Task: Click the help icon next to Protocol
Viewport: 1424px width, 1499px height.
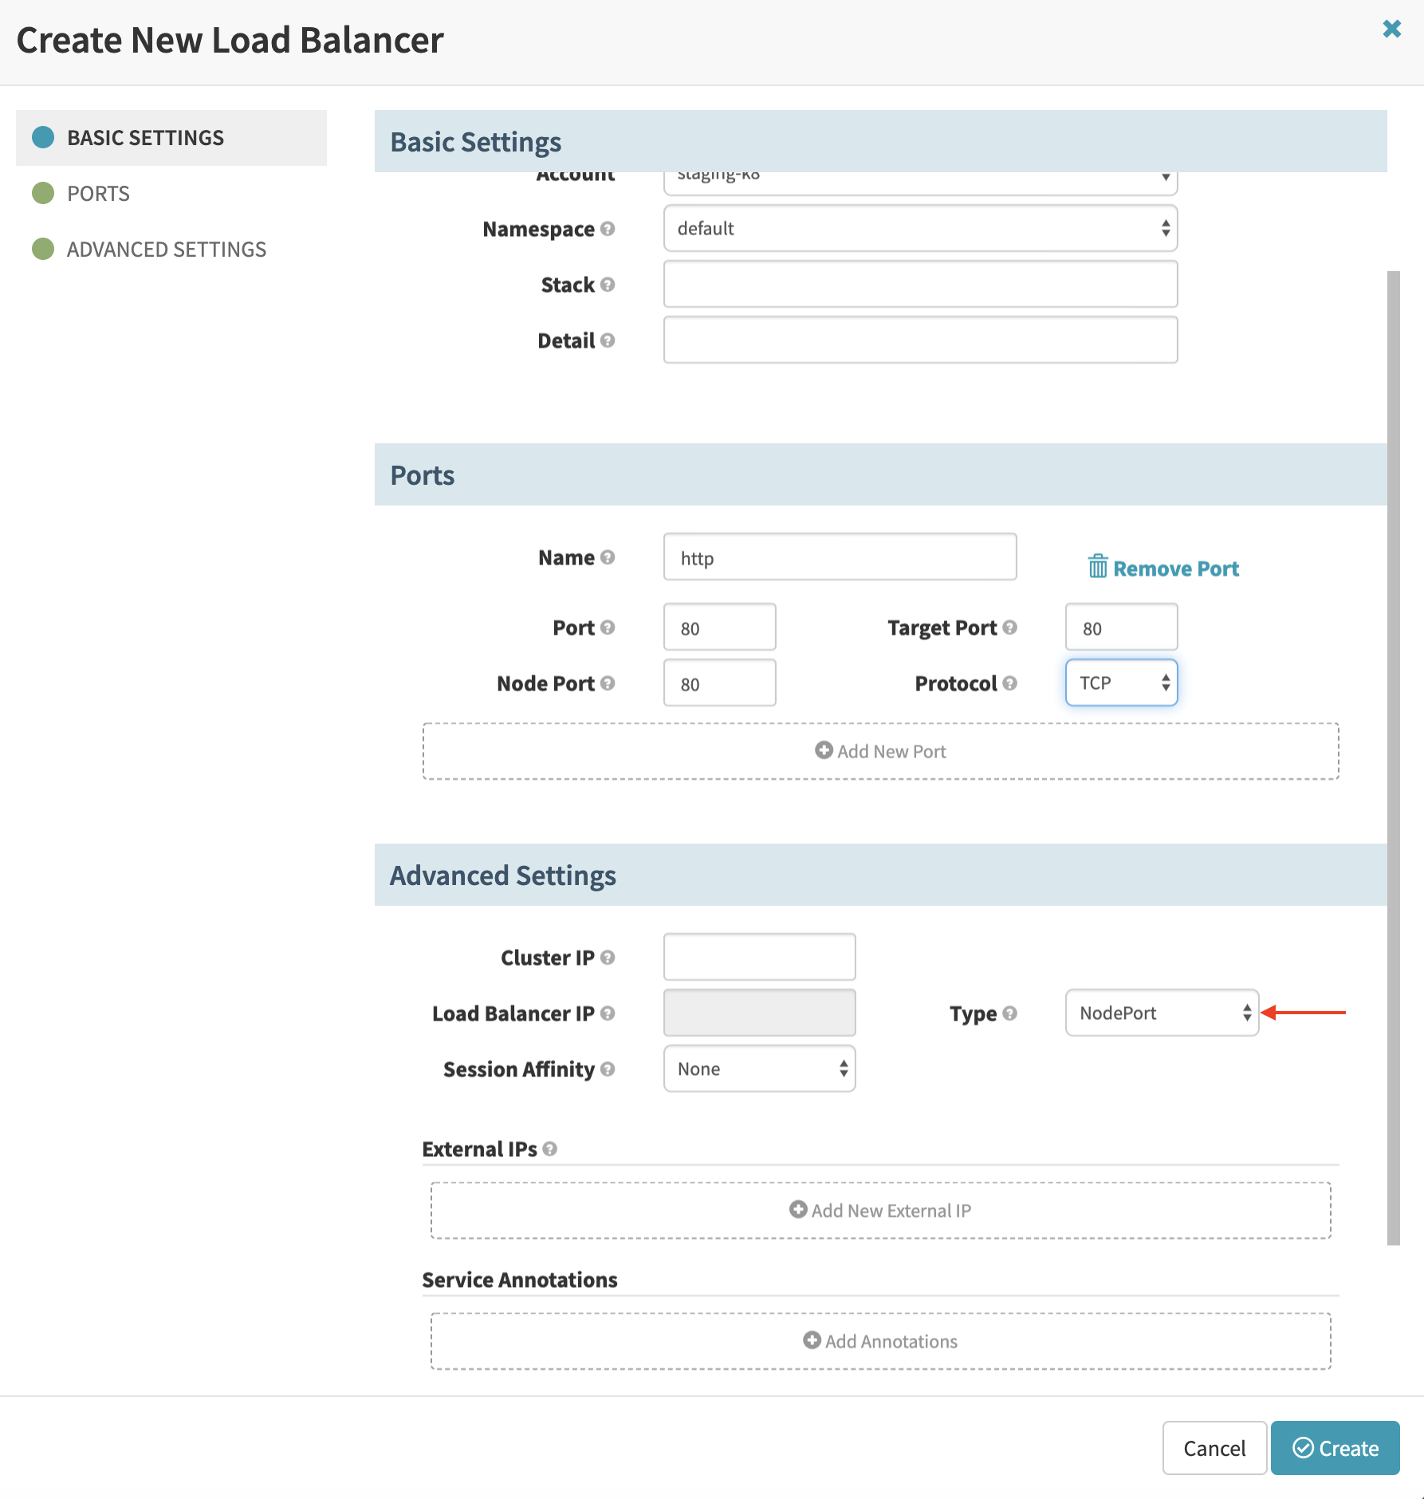Action: pyautogui.click(x=1010, y=683)
